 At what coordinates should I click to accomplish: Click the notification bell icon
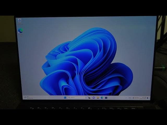pyautogui.click(x=148, y=98)
